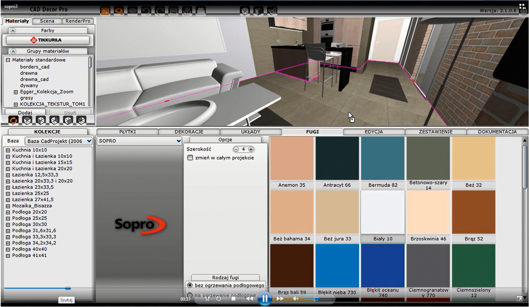Expand the Podłoga 41x41 collection
The image size is (529, 307).
coord(8,256)
